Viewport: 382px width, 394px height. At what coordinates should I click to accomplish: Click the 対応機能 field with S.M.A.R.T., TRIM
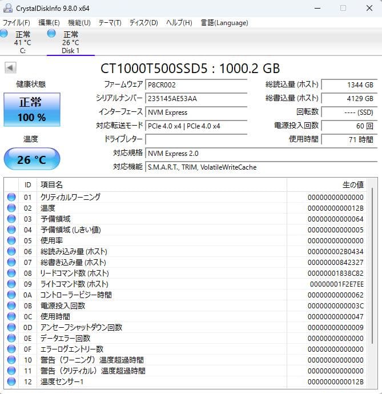pyautogui.click(x=262, y=167)
